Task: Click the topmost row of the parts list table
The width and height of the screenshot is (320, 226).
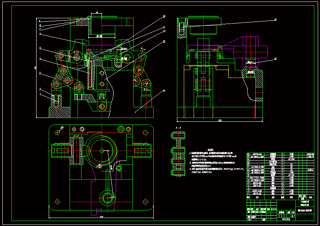Action: pos(283,154)
